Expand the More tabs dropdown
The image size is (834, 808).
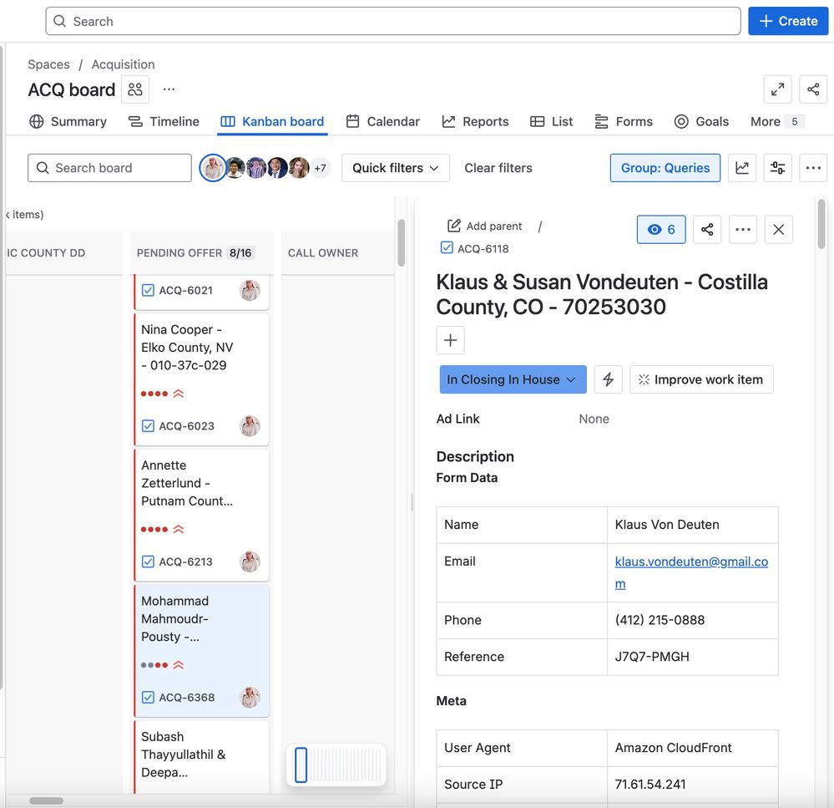click(x=776, y=121)
